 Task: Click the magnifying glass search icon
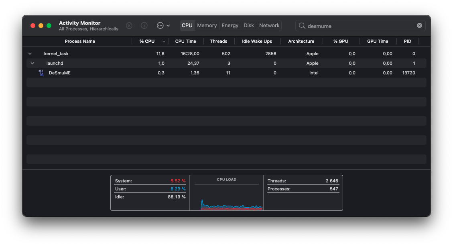pos(302,26)
